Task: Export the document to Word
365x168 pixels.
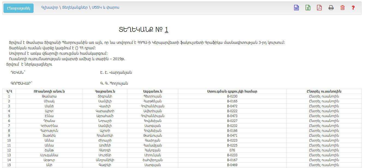Action: tap(296, 8)
